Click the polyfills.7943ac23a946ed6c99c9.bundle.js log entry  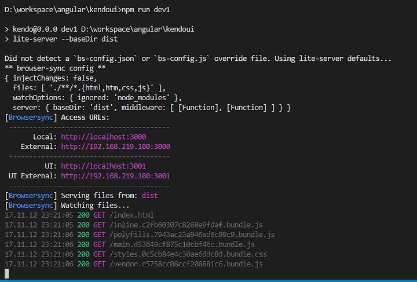140,235
